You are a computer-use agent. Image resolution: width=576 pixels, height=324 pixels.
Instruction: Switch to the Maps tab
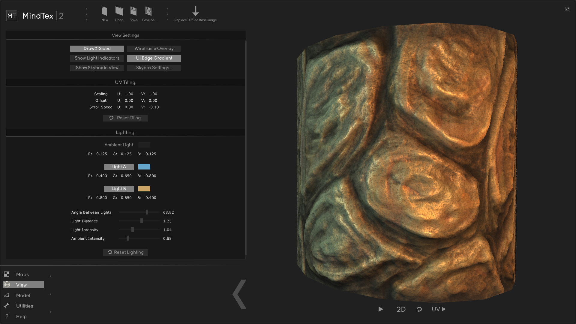22,274
